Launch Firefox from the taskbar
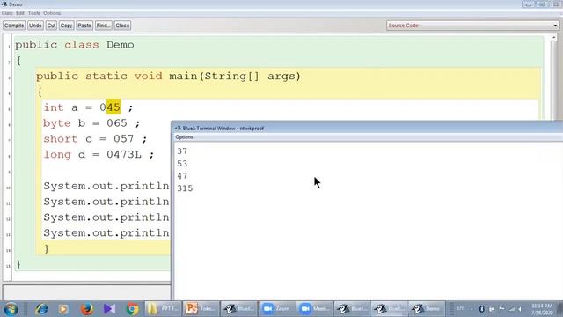This screenshot has height=317, width=563. [x=86, y=309]
